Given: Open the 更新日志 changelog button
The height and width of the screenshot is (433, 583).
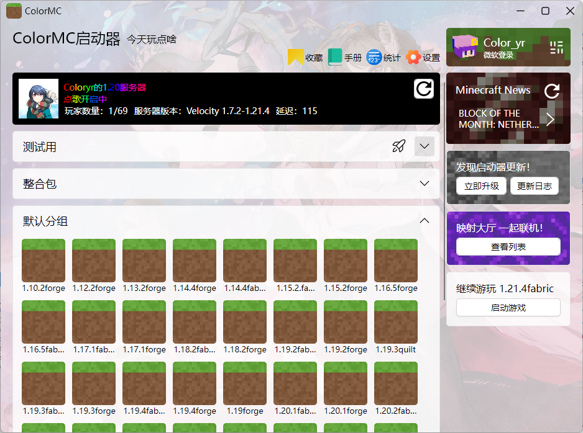Looking at the screenshot, I should 534,186.
